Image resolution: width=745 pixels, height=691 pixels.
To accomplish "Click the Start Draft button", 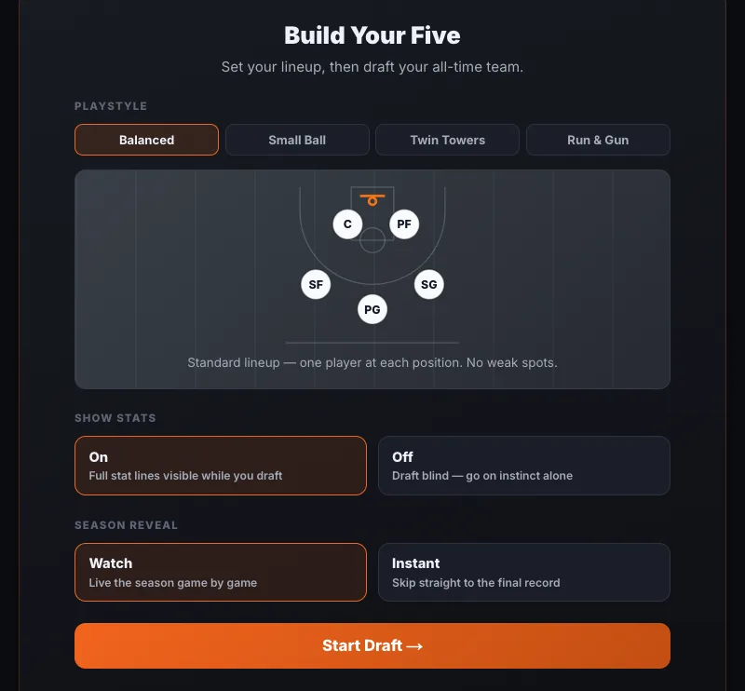I will 372,645.
